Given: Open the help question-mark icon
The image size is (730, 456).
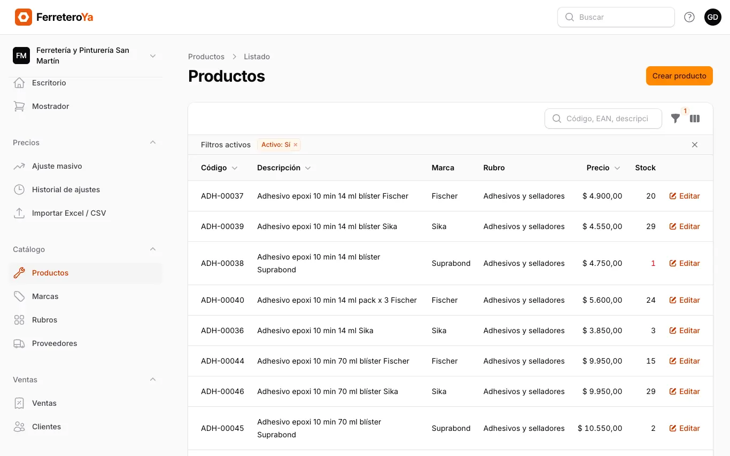Looking at the screenshot, I should [689, 17].
